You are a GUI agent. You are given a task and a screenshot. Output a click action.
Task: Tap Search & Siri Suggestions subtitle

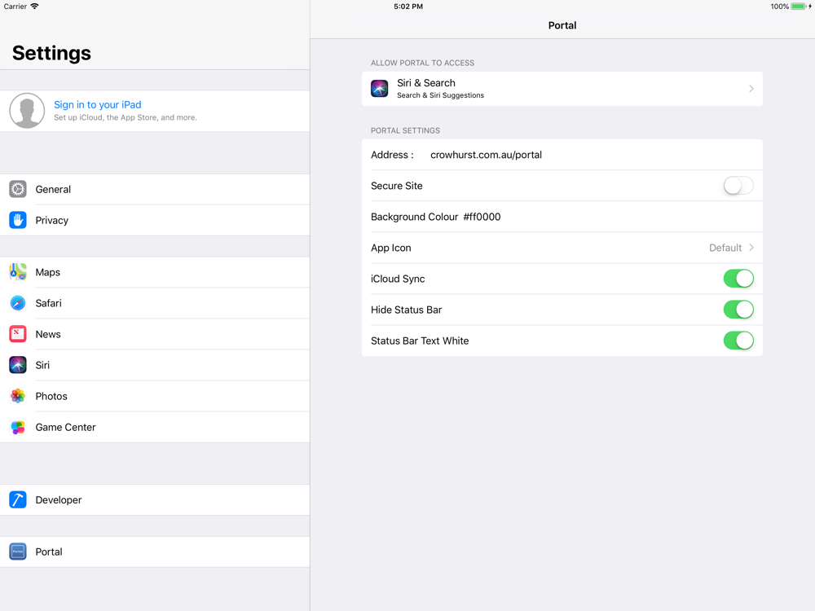point(440,95)
